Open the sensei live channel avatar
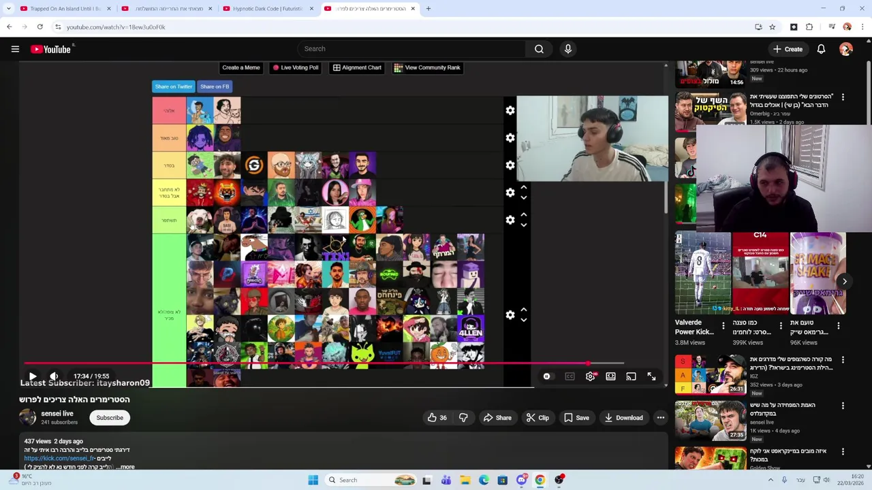This screenshot has width=872, height=490. tap(28, 417)
